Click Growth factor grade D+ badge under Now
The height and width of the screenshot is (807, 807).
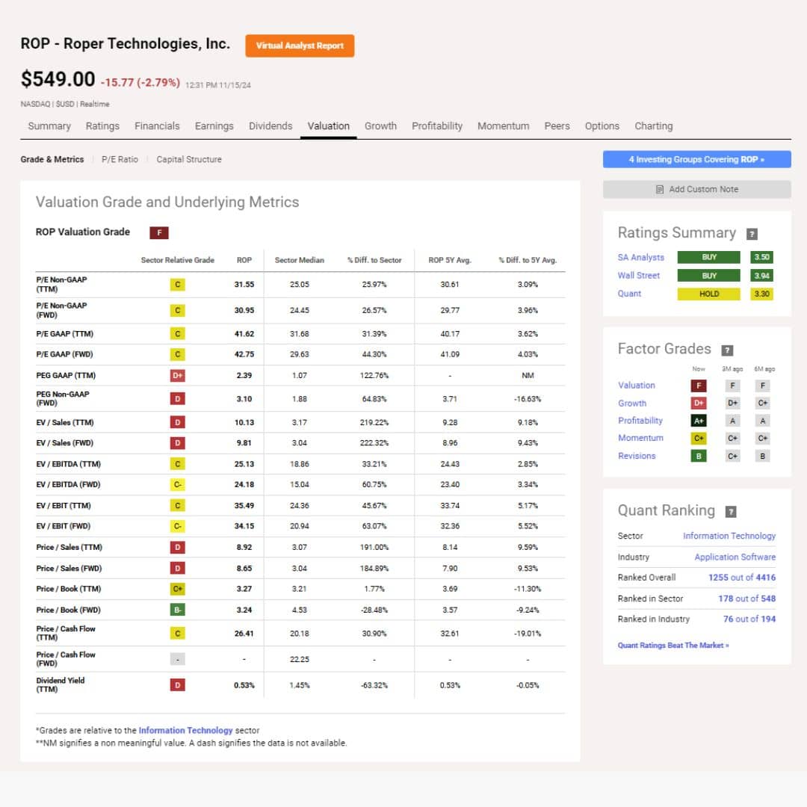(x=699, y=403)
